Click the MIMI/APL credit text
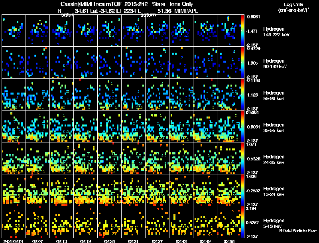 click(186, 11)
